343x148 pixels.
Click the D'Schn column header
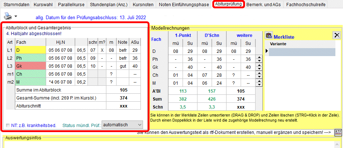(211, 35)
